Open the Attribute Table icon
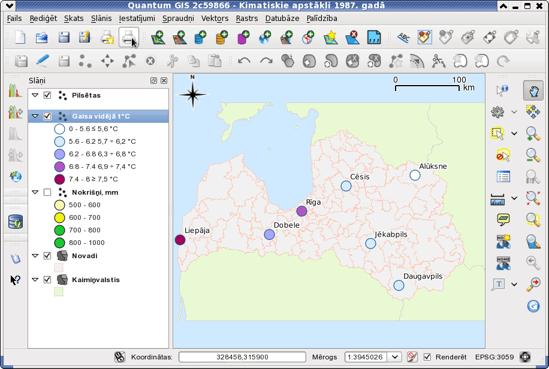The height and width of the screenshot is (369, 549). point(503,177)
